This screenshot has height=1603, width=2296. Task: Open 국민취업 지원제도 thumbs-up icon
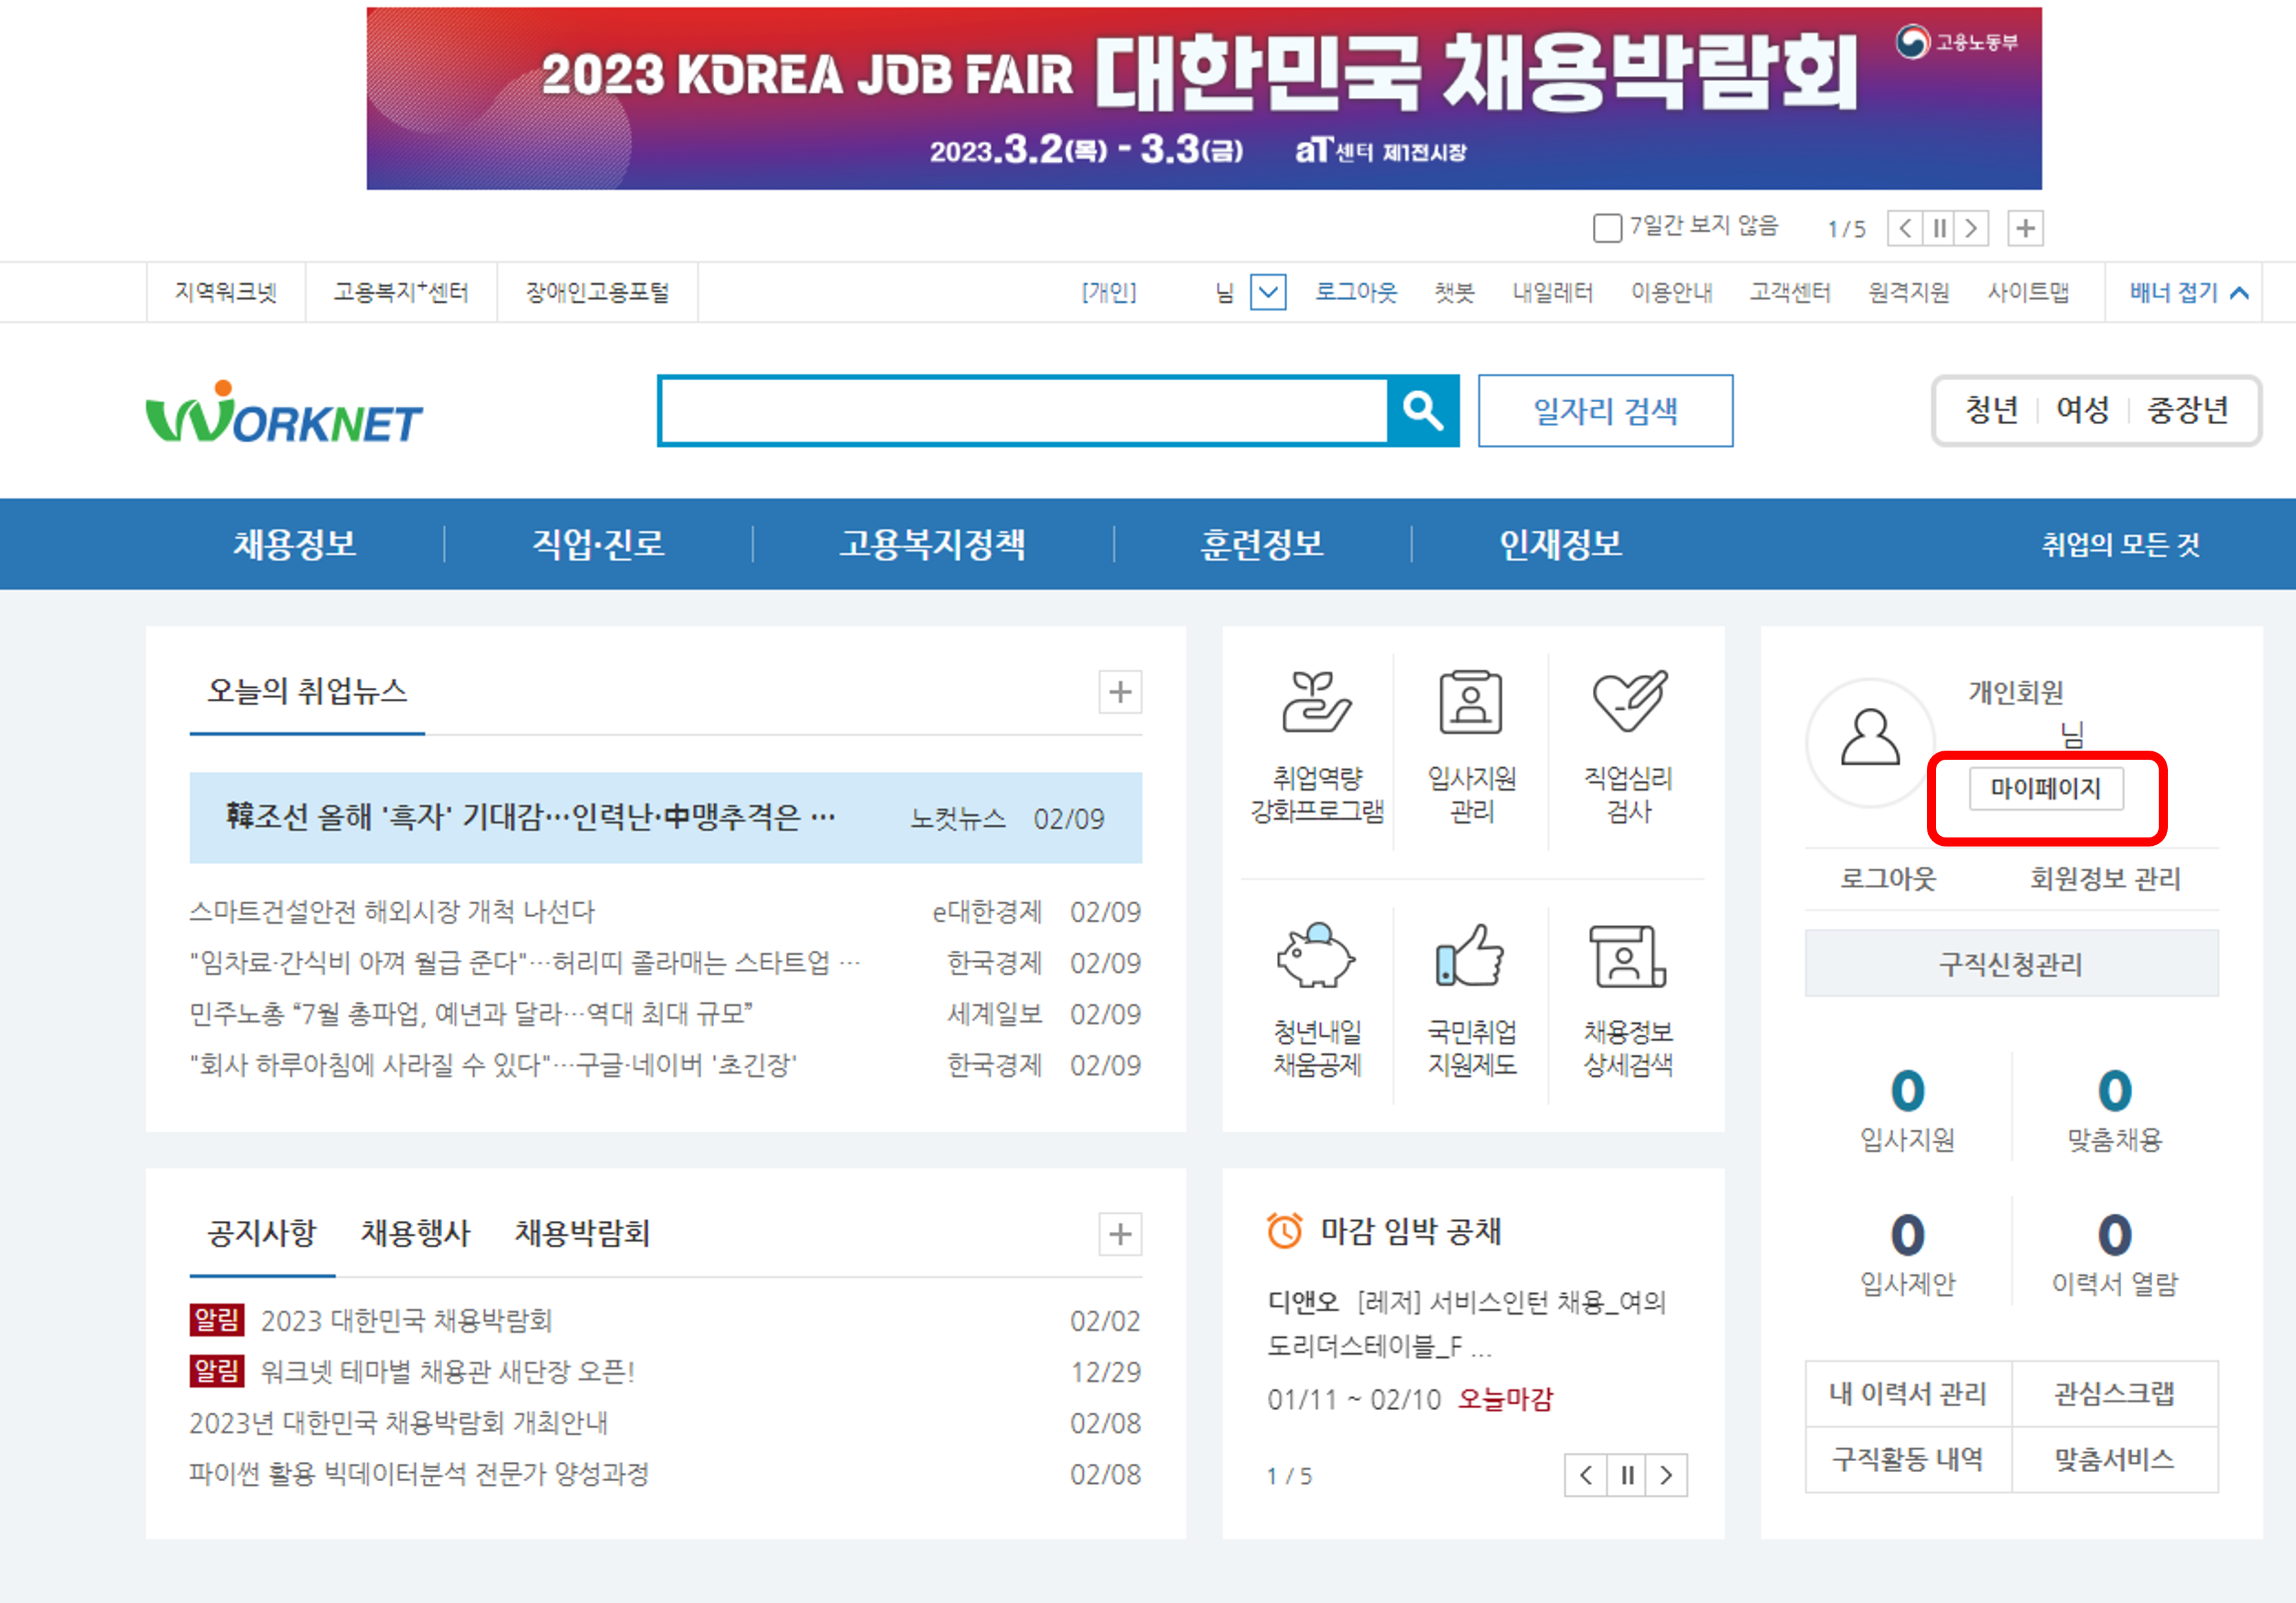point(1471,957)
